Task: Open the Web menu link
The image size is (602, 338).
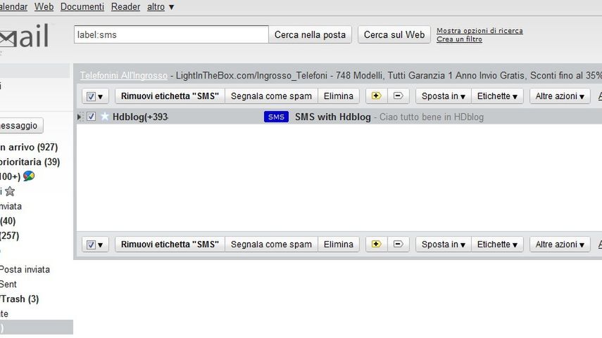Action: tap(44, 7)
